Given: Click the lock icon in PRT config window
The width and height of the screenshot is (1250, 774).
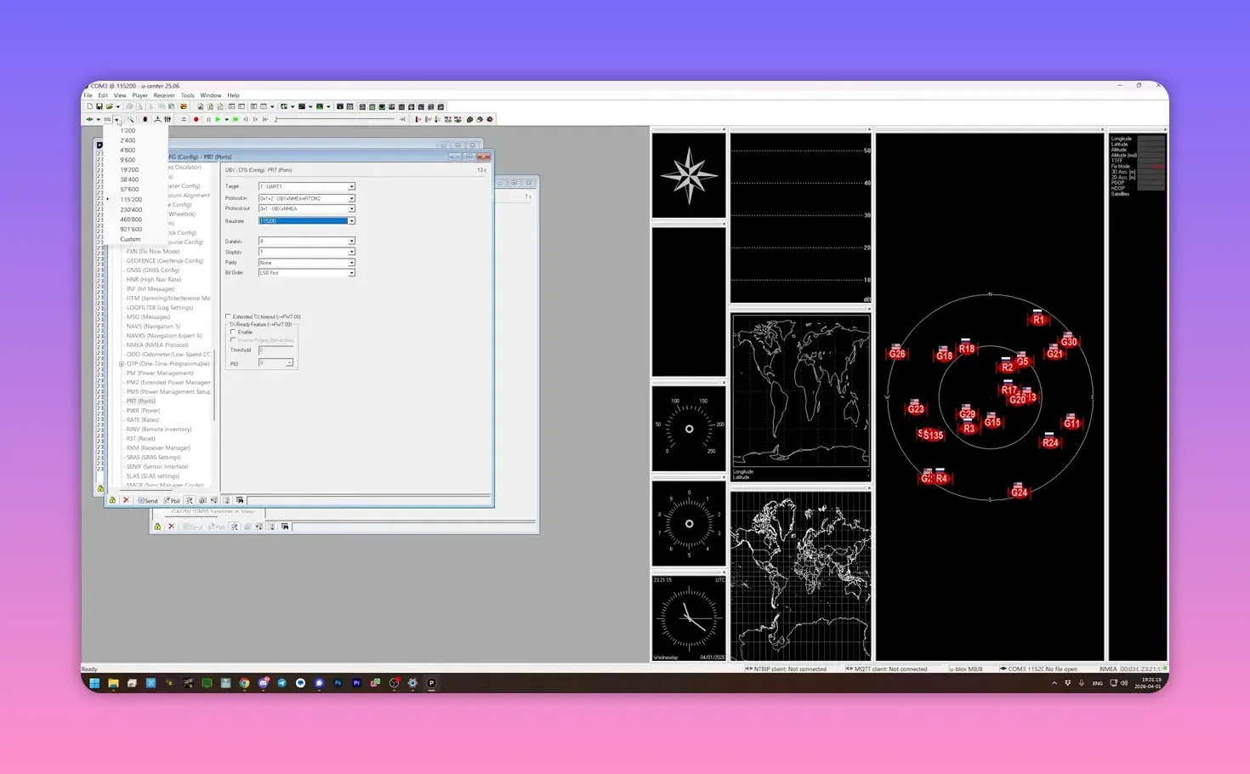Looking at the screenshot, I should (x=112, y=501).
